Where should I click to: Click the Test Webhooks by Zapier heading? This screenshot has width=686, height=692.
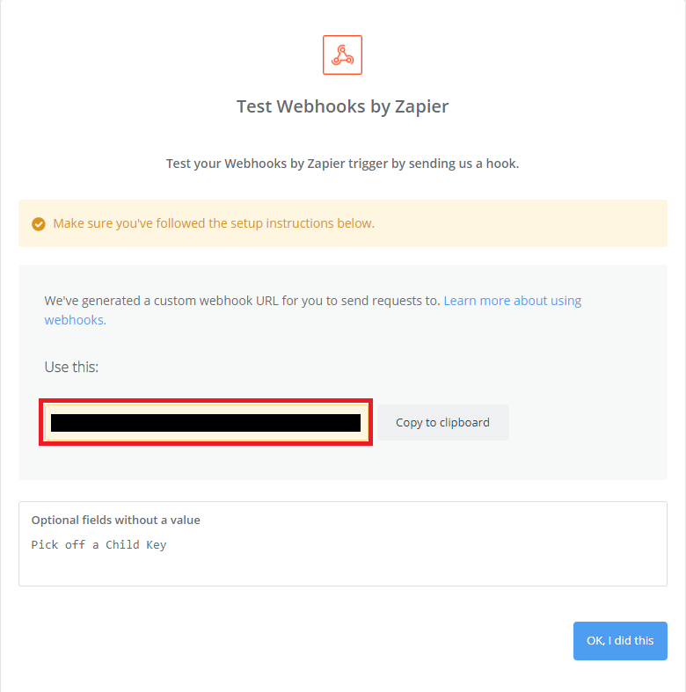342,106
